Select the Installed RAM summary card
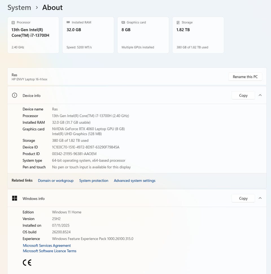 pyautogui.click(x=88, y=35)
